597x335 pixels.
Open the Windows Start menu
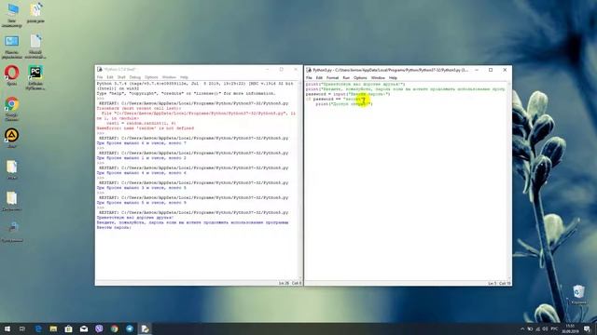(x=7, y=328)
